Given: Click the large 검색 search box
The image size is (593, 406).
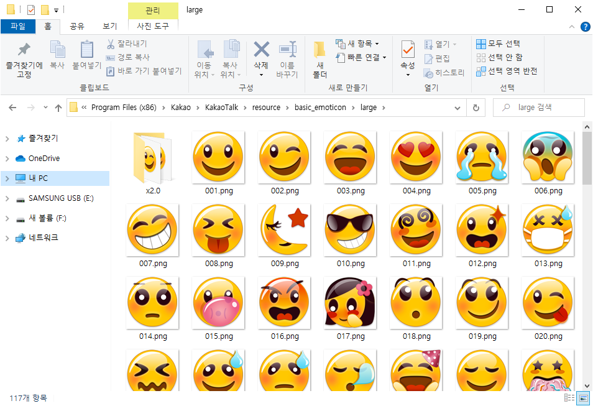Looking at the screenshot, I should coord(539,108).
